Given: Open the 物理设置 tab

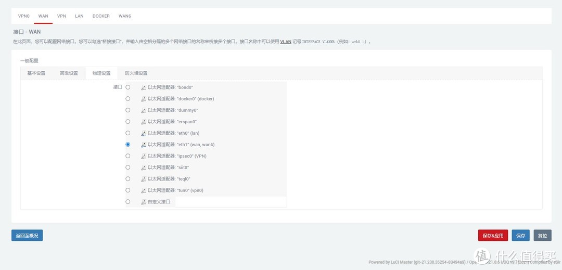Looking at the screenshot, I should tap(101, 73).
